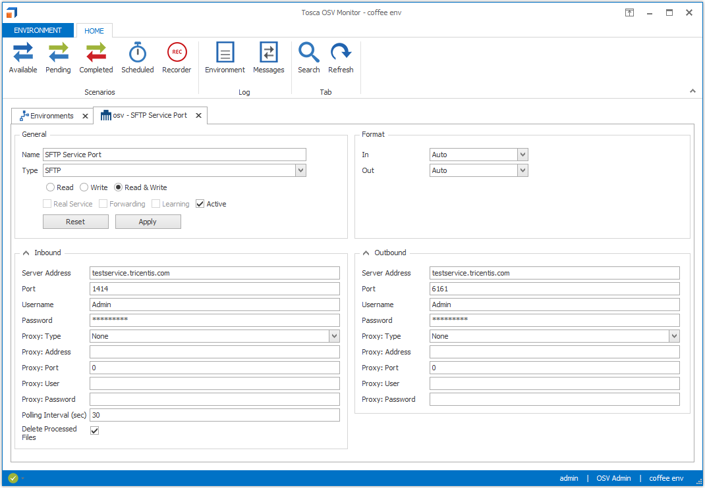The image size is (705, 488).
Task: Click the Search icon in ribbon
Action: point(308,58)
